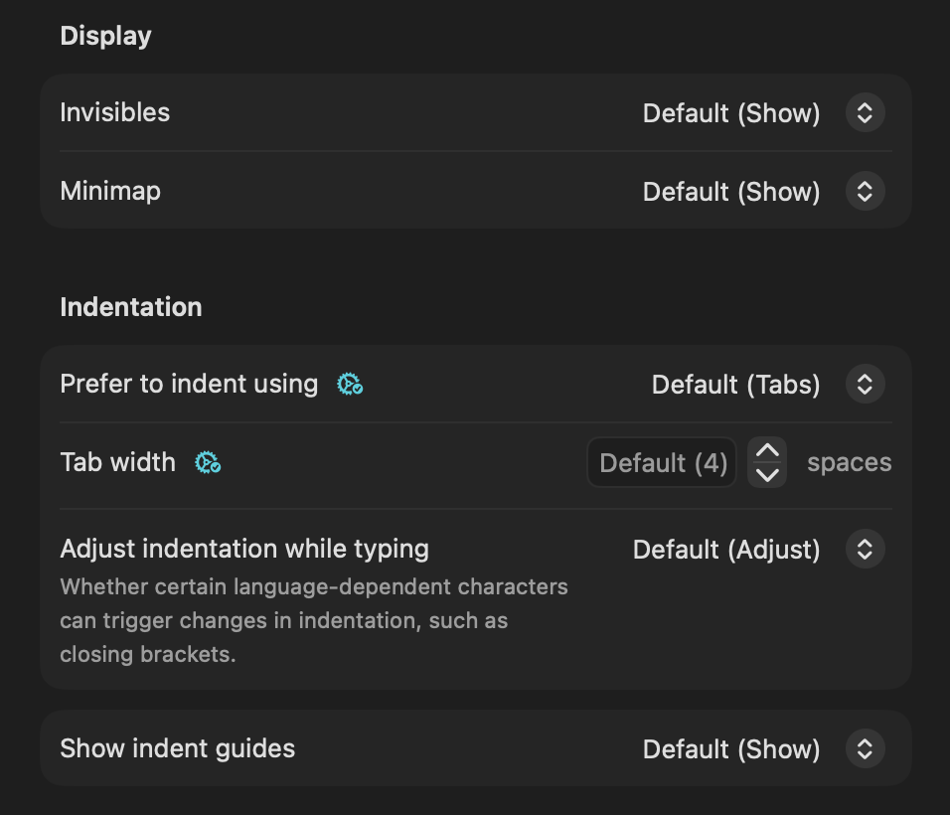
Task: Click the Invisibles label
Action: click(x=115, y=112)
